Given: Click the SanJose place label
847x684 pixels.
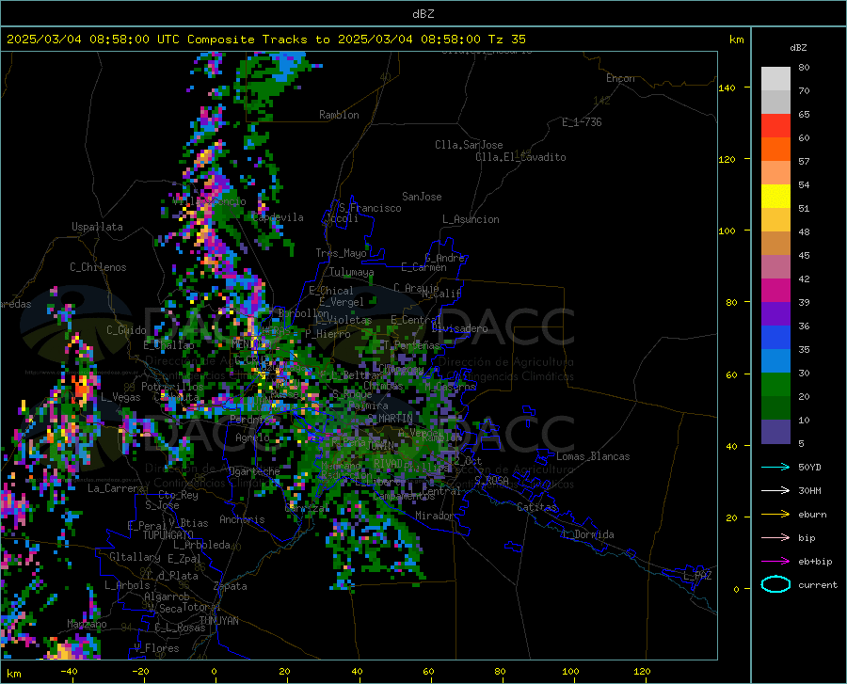Looking at the screenshot, I should 422,197.
